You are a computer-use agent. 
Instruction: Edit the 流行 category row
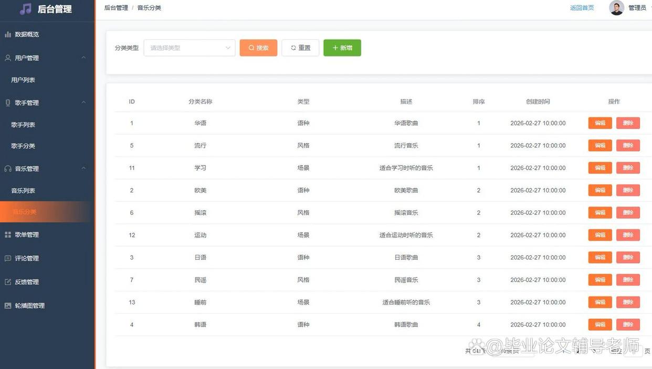600,146
